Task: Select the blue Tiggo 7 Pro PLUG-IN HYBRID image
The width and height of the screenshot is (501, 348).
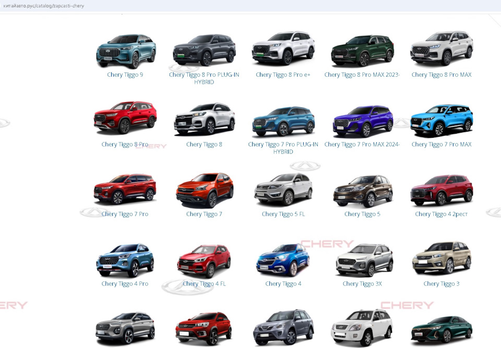Action: (283, 121)
